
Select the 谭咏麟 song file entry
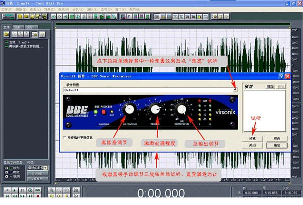tap(25, 46)
